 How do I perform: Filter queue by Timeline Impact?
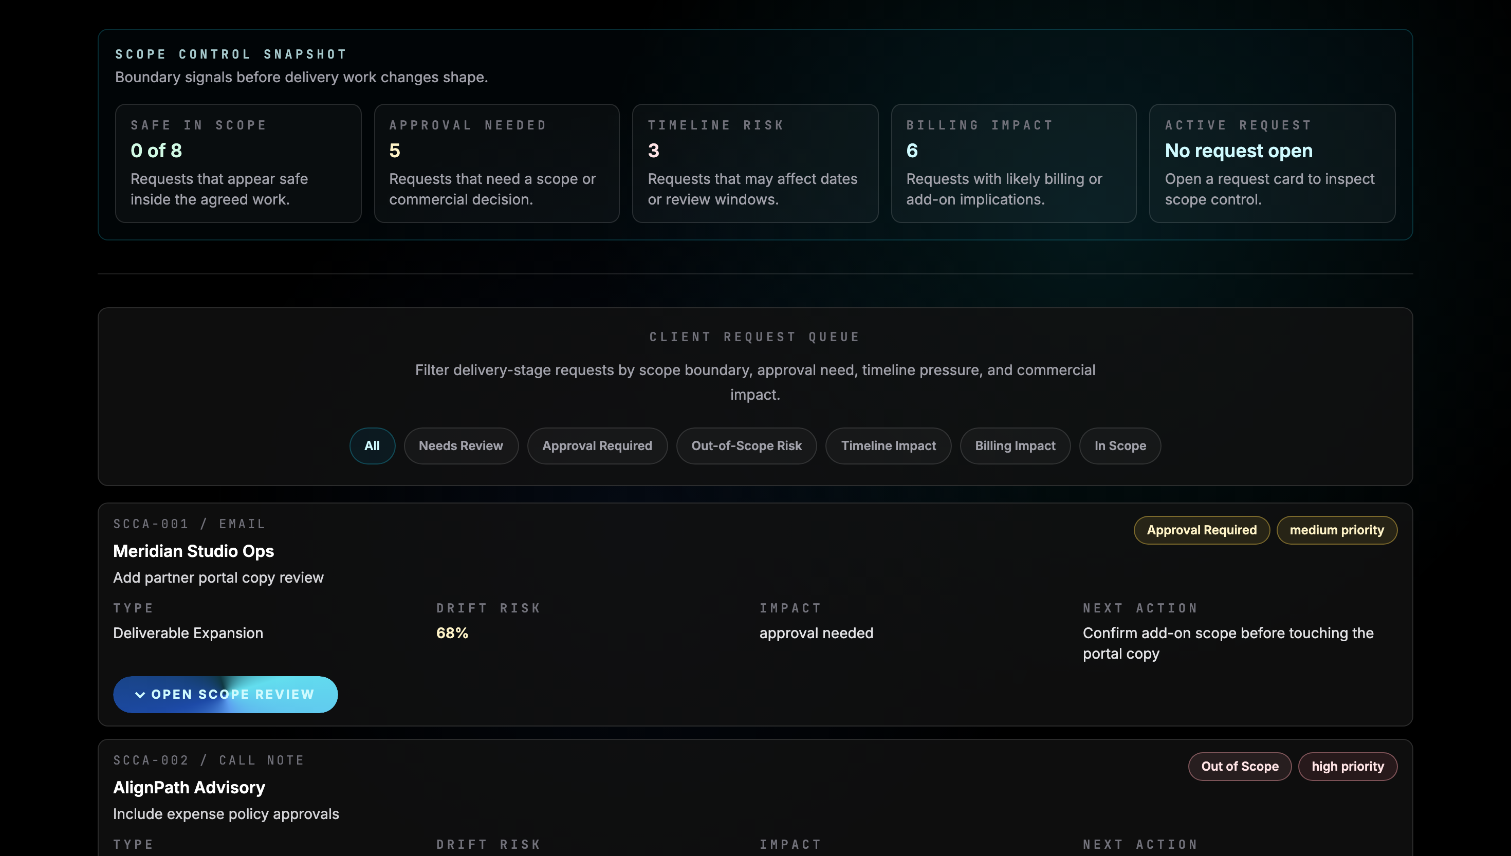pyautogui.click(x=889, y=445)
